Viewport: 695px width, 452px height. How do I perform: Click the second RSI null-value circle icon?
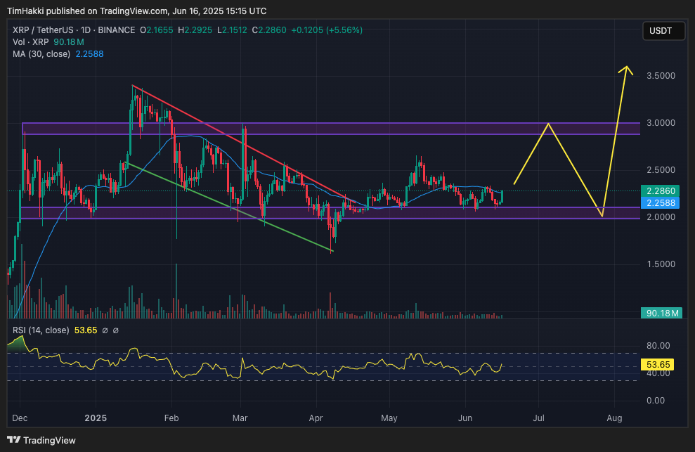(x=116, y=330)
